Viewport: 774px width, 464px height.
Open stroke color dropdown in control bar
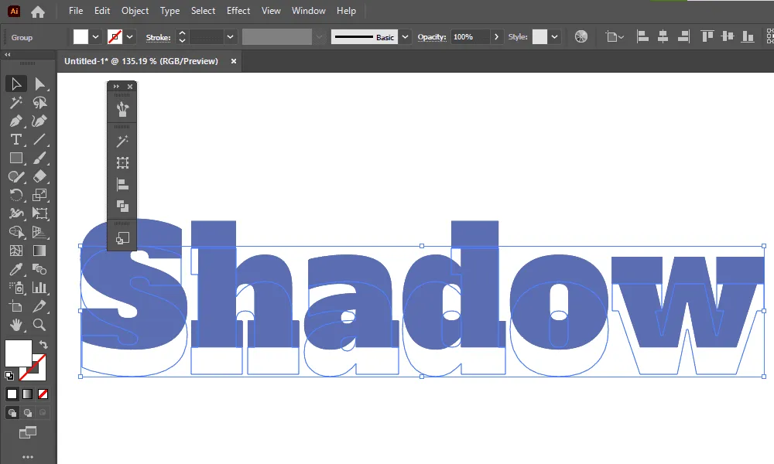tap(130, 37)
